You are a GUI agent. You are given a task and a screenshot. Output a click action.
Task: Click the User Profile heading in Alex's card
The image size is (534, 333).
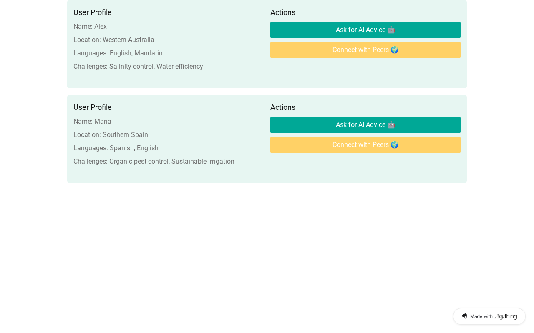[x=93, y=12]
